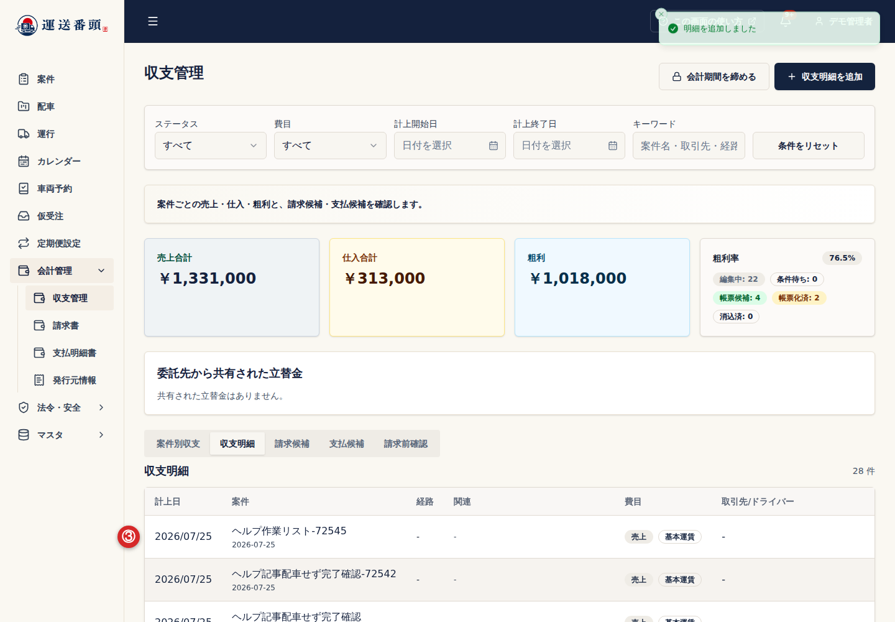Open 支払明細書 in the sidebar submenu
Image resolution: width=895 pixels, height=622 pixels.
tap(70, 353)
